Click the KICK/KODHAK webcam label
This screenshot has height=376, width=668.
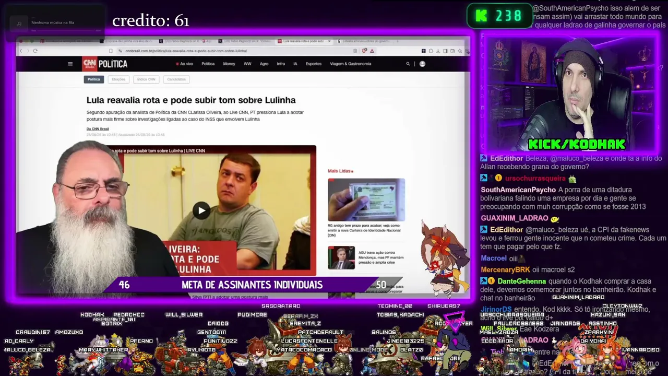coord(577,144)
